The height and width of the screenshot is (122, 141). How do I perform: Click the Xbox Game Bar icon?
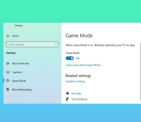tap(8, 63)
